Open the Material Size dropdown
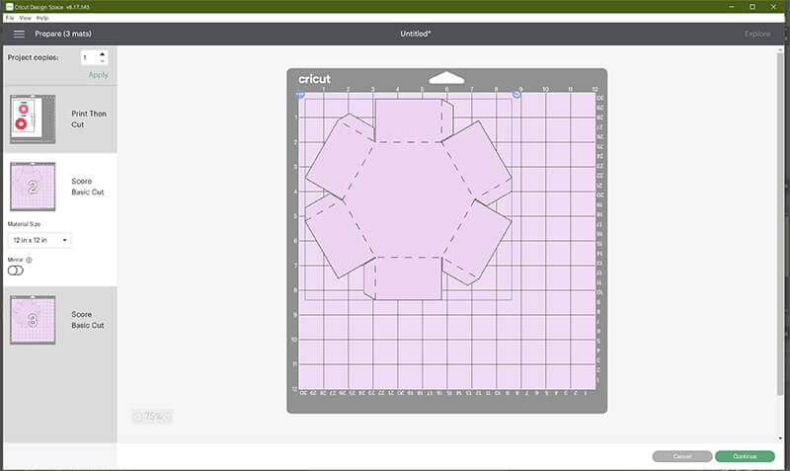Image resolution: width=790 pixels, height=471 pixels. [x=39, y=240]
